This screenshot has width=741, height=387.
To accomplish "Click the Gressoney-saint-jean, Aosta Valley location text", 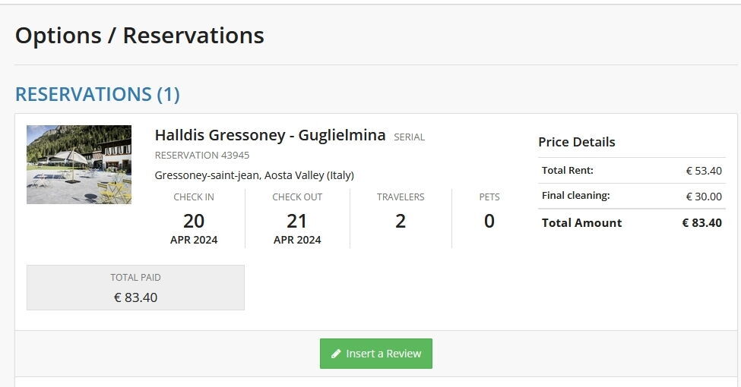I will (254, 175).
